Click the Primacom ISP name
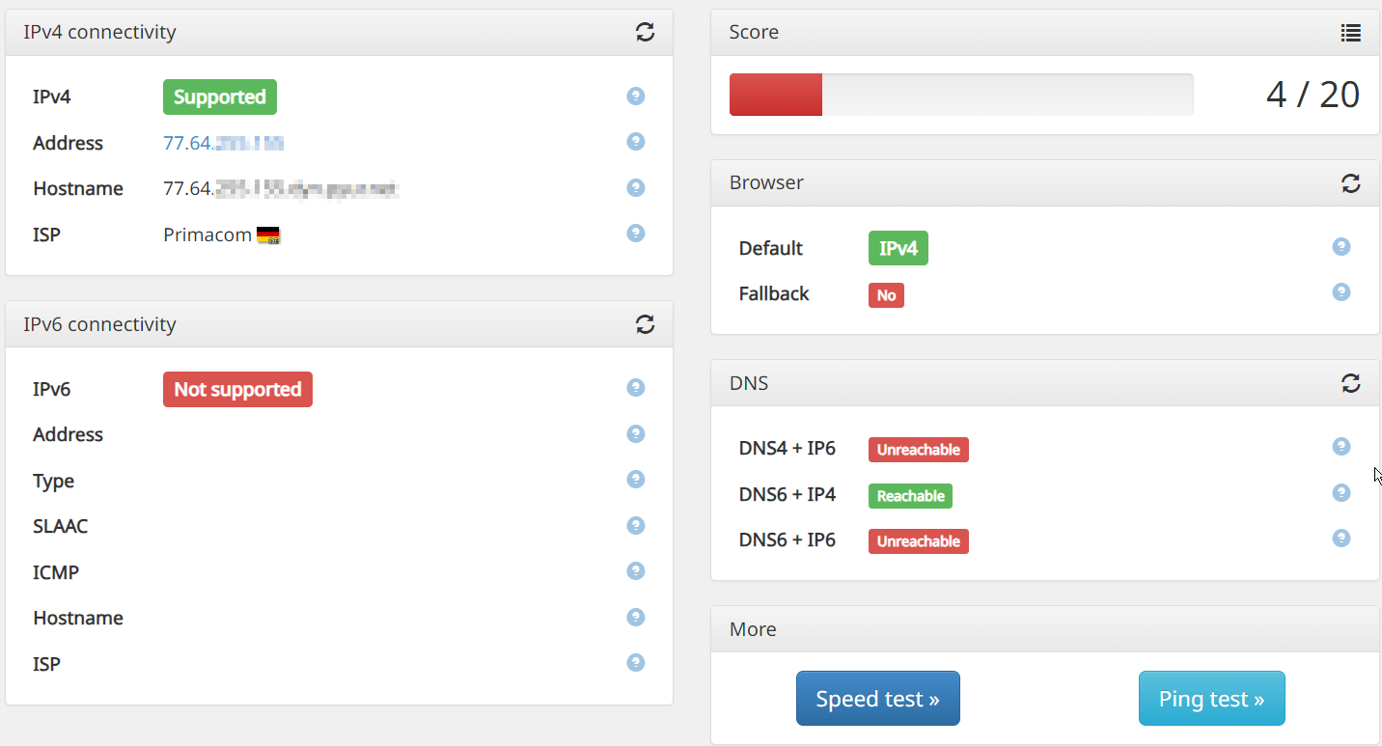1382x746 pixels. tap(207, 235)
